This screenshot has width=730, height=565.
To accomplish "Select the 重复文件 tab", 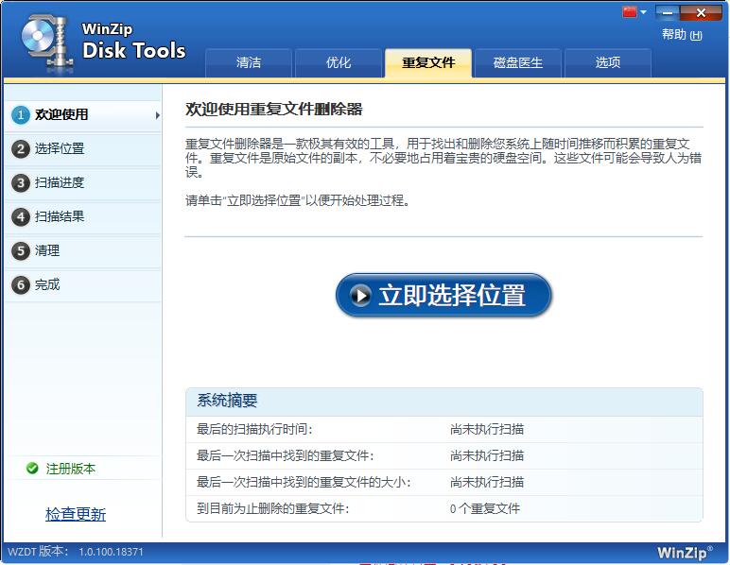I will (428, 62).
